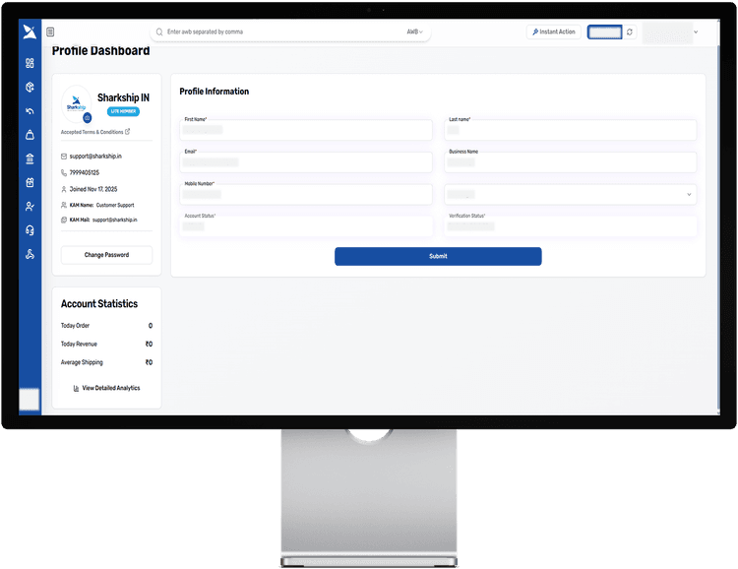Viewport: 738px width, 569px height.
Task: Click the Last name input field
Action: click(x=570, y=130)
